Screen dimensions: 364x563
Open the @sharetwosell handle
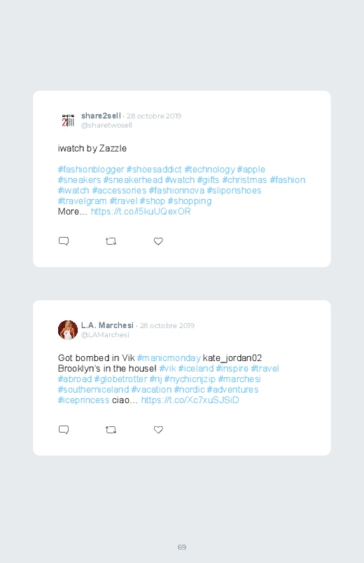coord(106,126)
